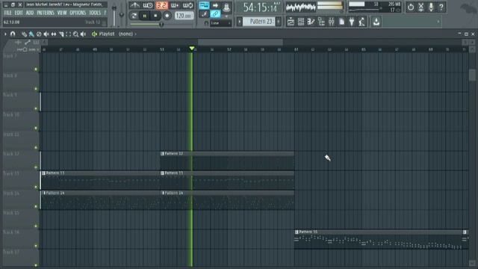This screenshot has height=269, width=478.
Task: Select the Playback speaker tool
Action: pyautogui.click(x=83, y=34)
